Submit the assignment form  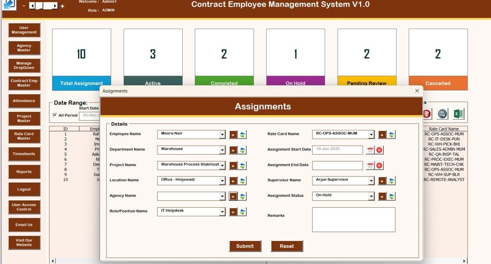[245, 246]
